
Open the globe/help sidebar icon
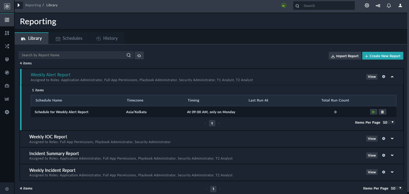(7, 112)
